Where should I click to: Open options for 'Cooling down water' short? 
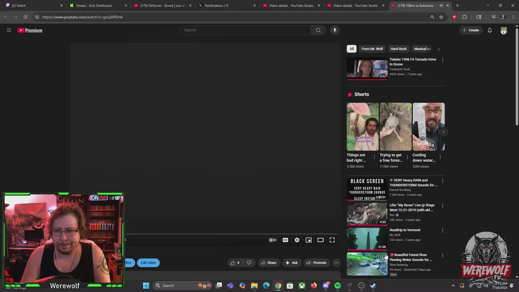pos(440,157)
